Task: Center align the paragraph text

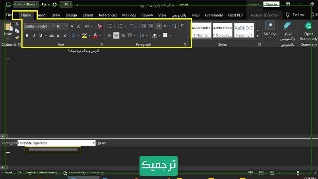Action: (116, 35)
